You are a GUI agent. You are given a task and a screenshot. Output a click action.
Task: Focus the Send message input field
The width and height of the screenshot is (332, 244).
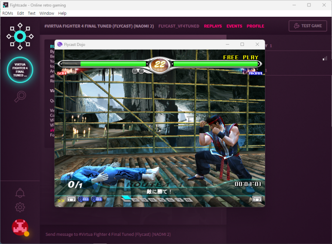point(133,234)
